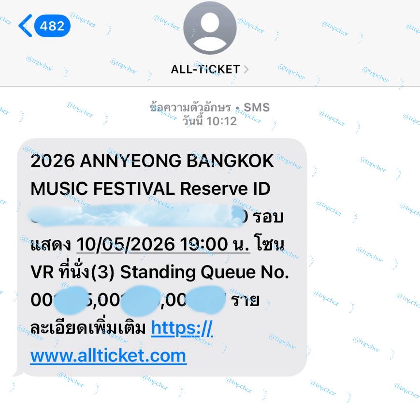Tap the ละเอียดเพิ่มเติม details text

[88, 328]
